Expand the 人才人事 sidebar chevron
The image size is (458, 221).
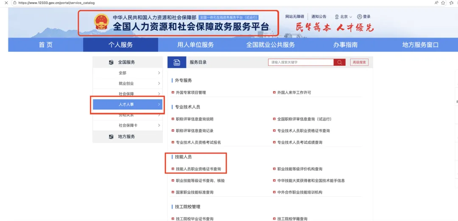[x=159, y=104]
